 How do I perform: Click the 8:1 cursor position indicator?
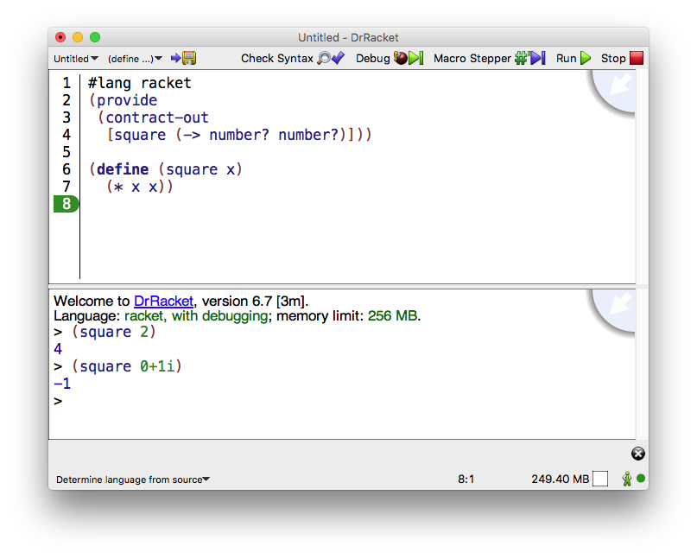tap(466, 479)
